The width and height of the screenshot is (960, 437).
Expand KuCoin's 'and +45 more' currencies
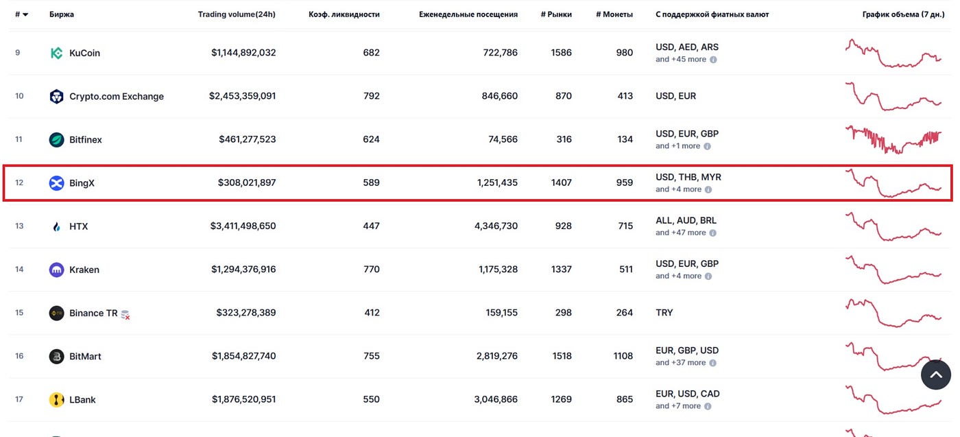(x=680, y=60)
